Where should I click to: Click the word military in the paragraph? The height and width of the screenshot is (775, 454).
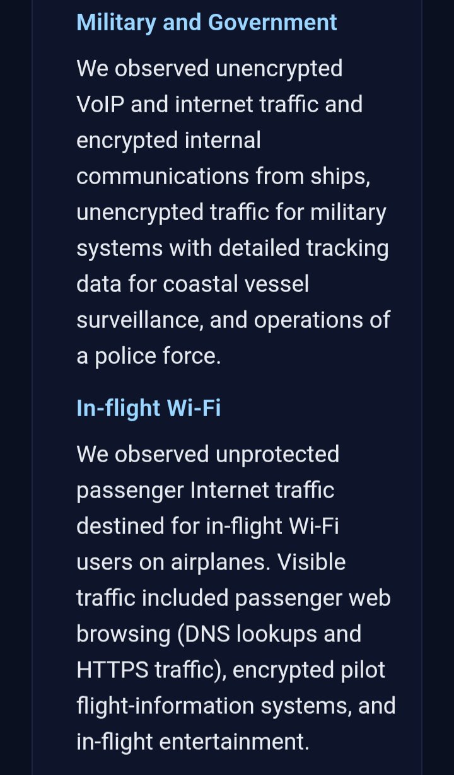pyautogui.click(x=348, y=213)
